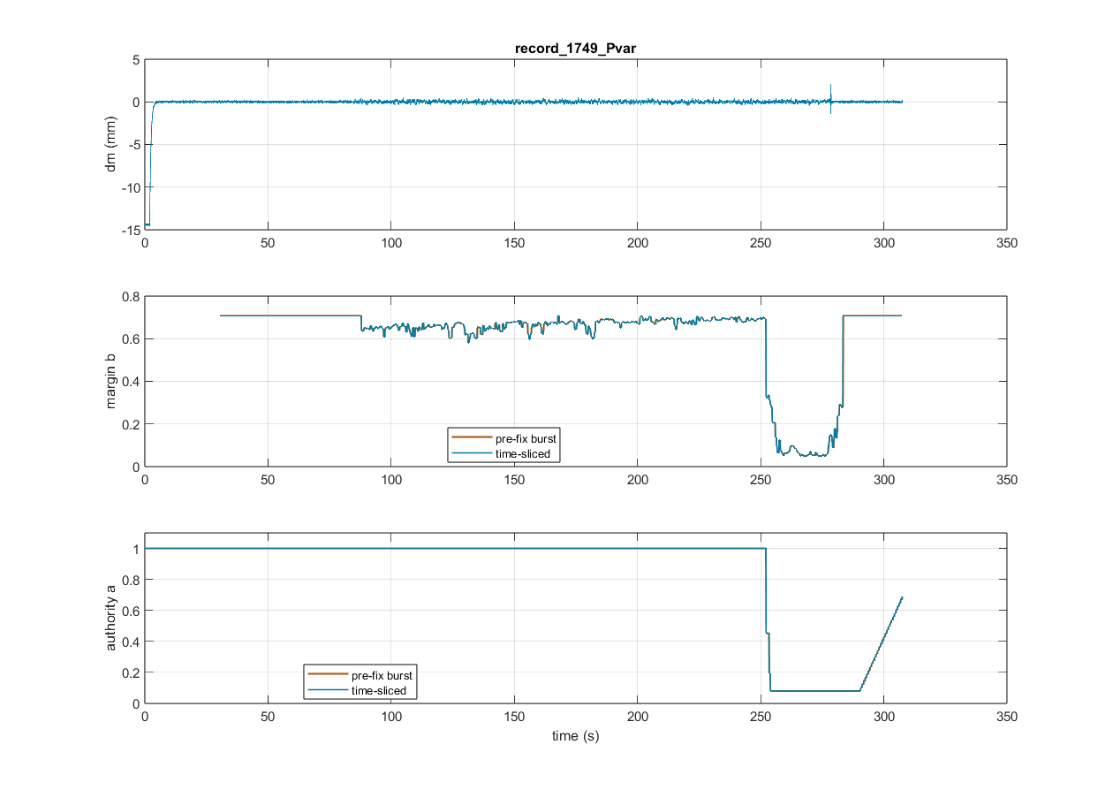Click "time-sliced" in authority a legend
1113x790 pixels.
point(377,691)
